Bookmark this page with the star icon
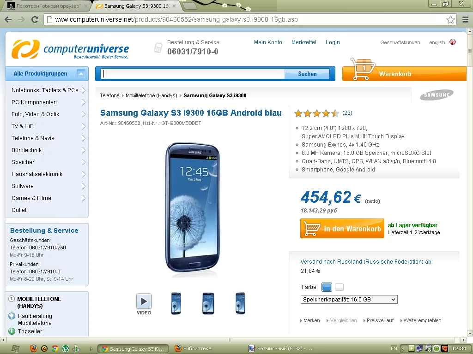 [450, 19]
